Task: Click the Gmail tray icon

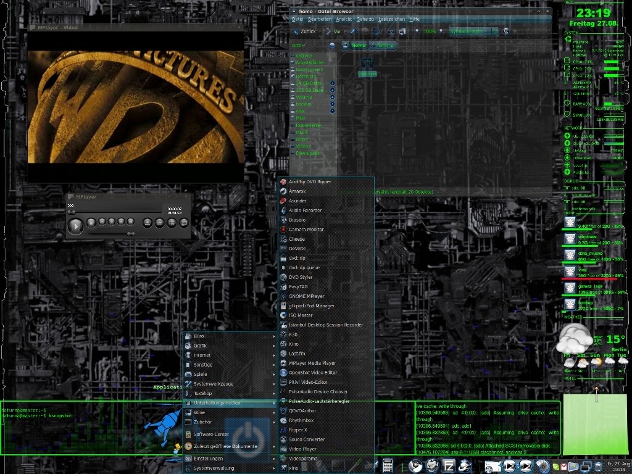Action: point(564,467)
